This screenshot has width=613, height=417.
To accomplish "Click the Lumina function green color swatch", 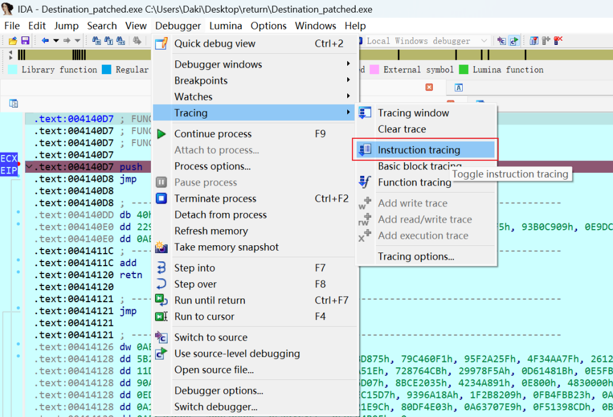I will point(463,69).
